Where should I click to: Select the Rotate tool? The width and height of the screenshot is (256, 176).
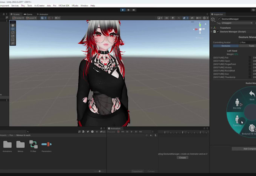point(13,32)
